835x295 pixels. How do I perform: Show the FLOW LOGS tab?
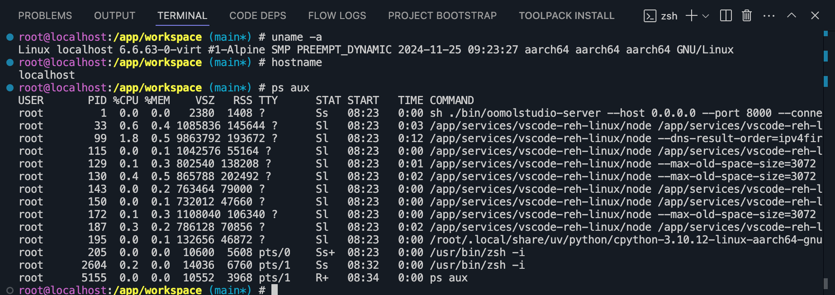pyautogui.click(x=337, y=16)
